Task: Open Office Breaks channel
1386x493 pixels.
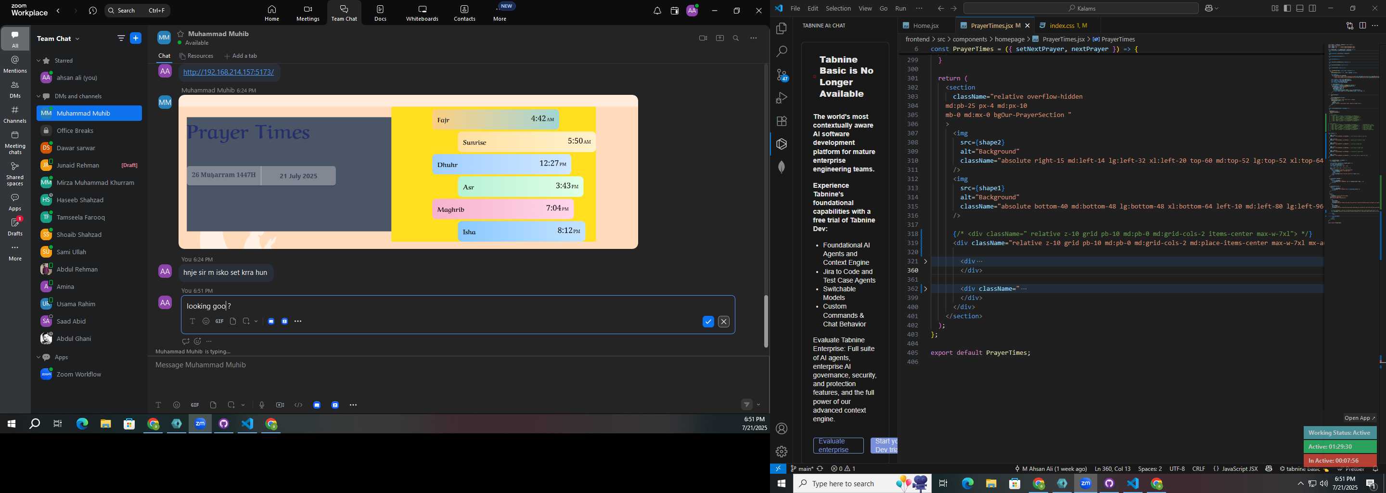Action: tap(90, 131)
